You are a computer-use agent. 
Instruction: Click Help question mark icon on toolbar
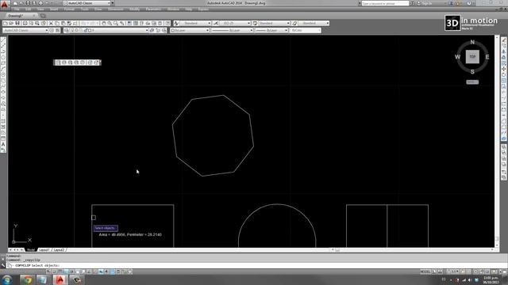[x=167, y=23]
